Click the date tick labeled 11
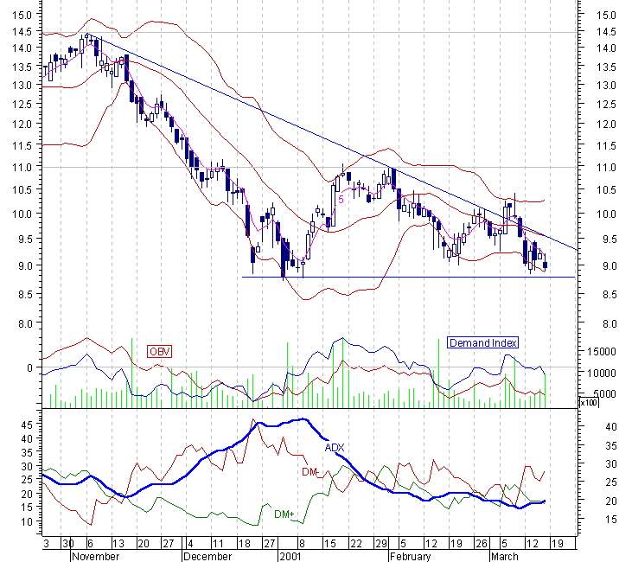619x562 pixels. point(219,544)
